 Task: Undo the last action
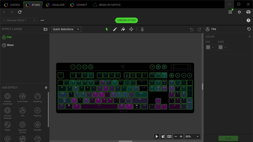[192, 29]
